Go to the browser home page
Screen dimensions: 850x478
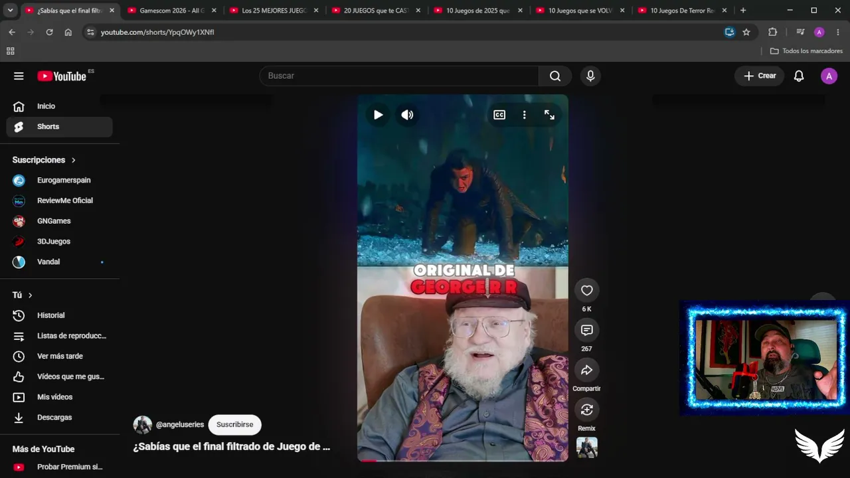(68, 32)
